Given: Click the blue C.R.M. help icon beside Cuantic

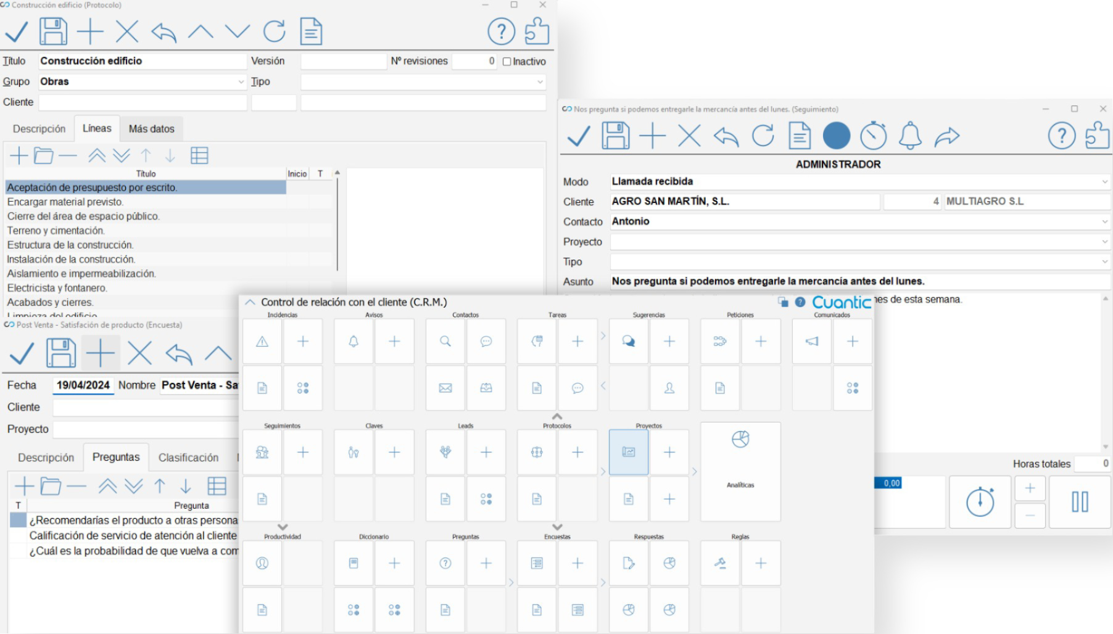Looking at the screenshot, I should (800, 302).
